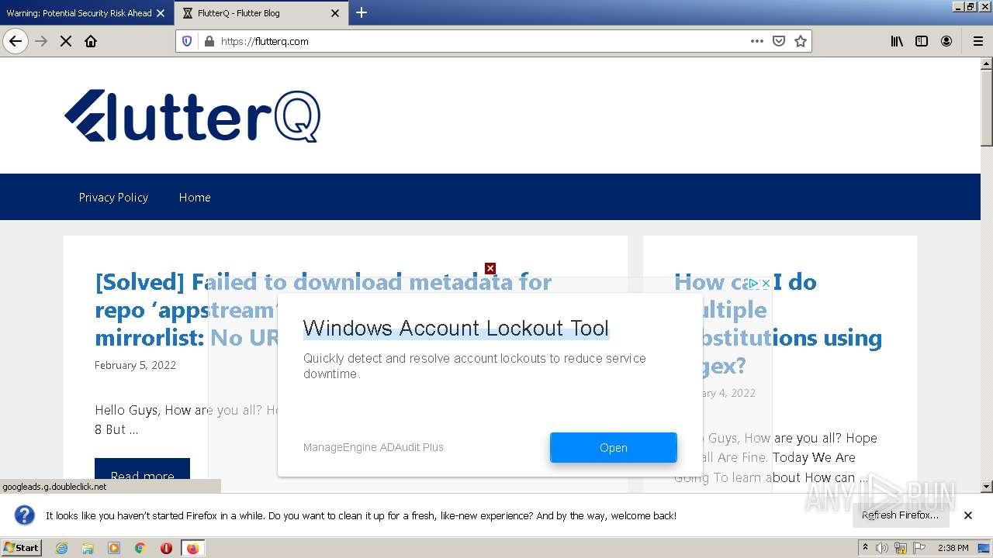Open the Library icon
This screenshot has width=993, height=558.
[897, 41]
